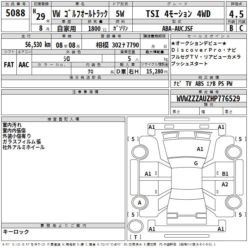Viewport: 248px width, 248px height.
Task: Click the A1 mark on the hood
Action: [x=200, y=149]
